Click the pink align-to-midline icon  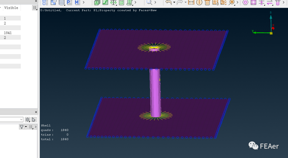point(262,2)
